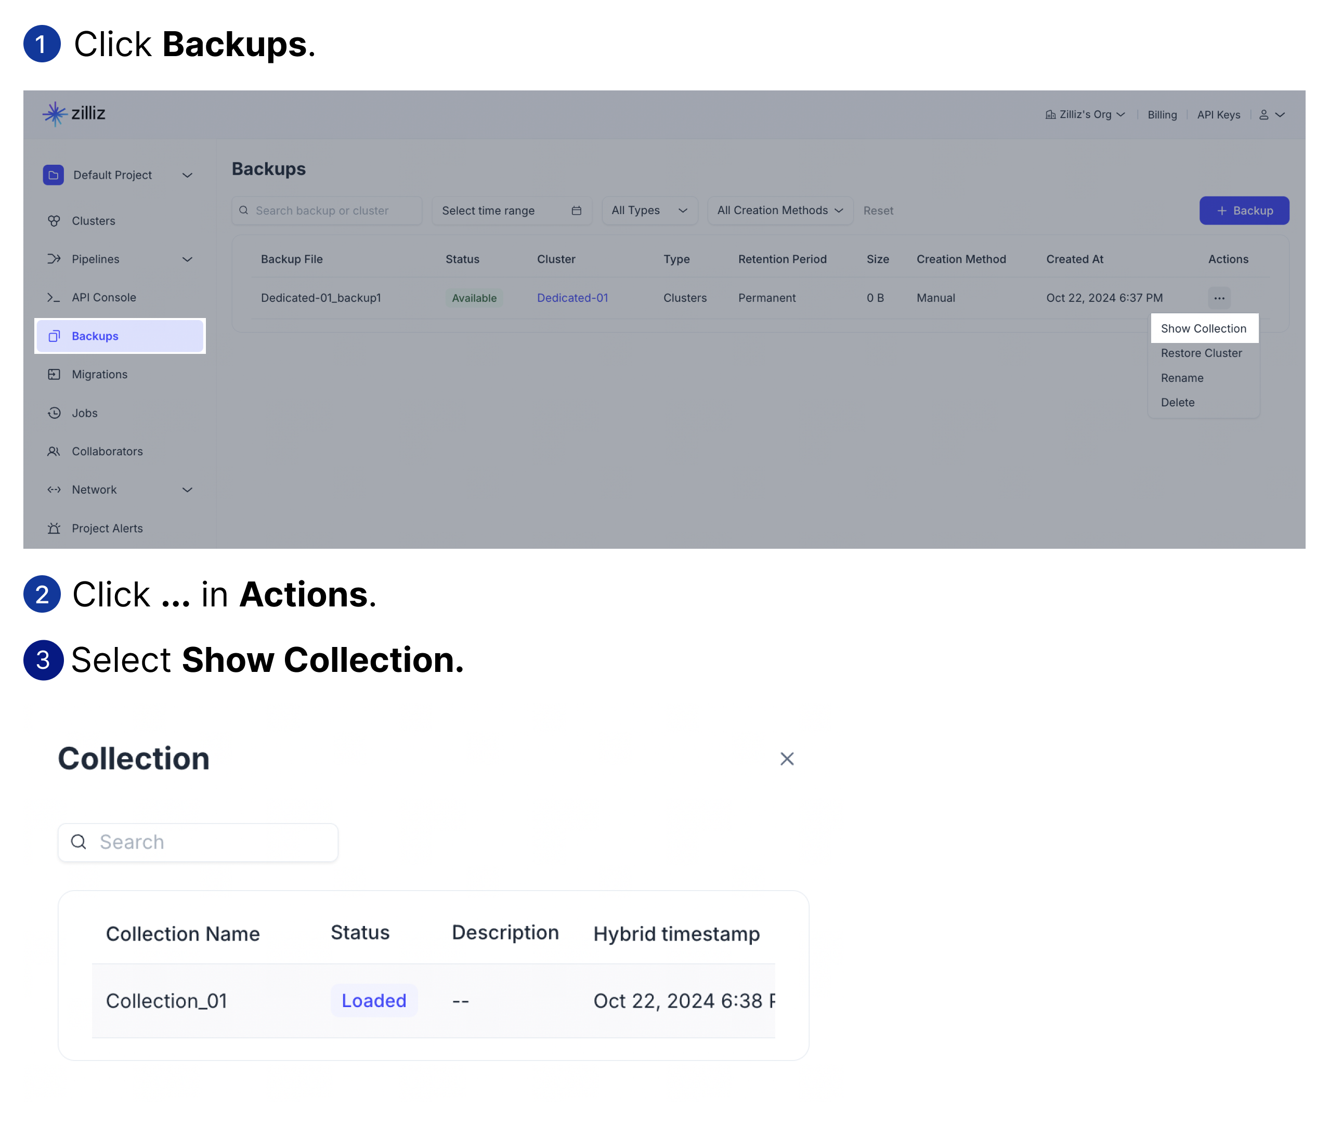Click the Backups sidebar icon

(x=54, y=336)
